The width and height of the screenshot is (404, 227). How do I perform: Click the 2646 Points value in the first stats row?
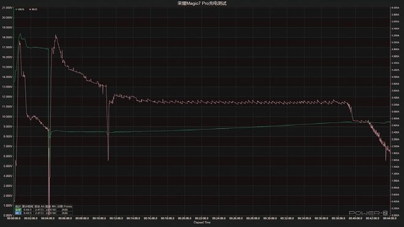tap(65, 210)
